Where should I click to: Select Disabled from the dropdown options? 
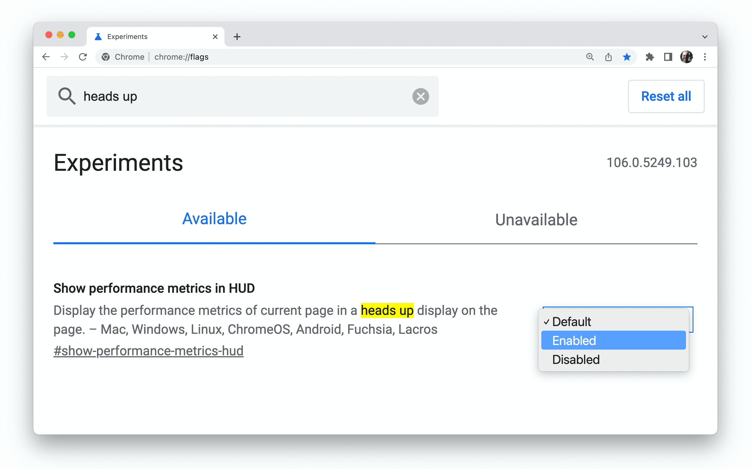[575, 358]
